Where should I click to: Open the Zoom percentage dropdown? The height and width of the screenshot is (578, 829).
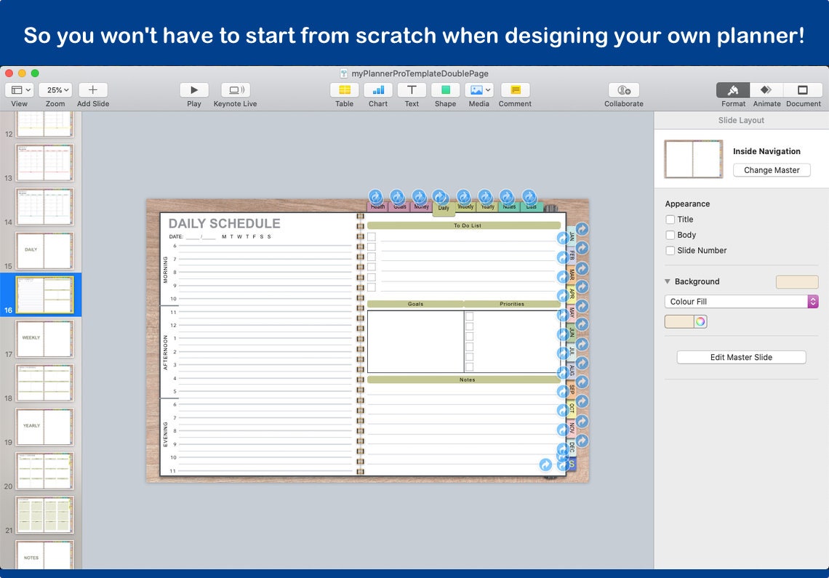[x=55, y=89]
